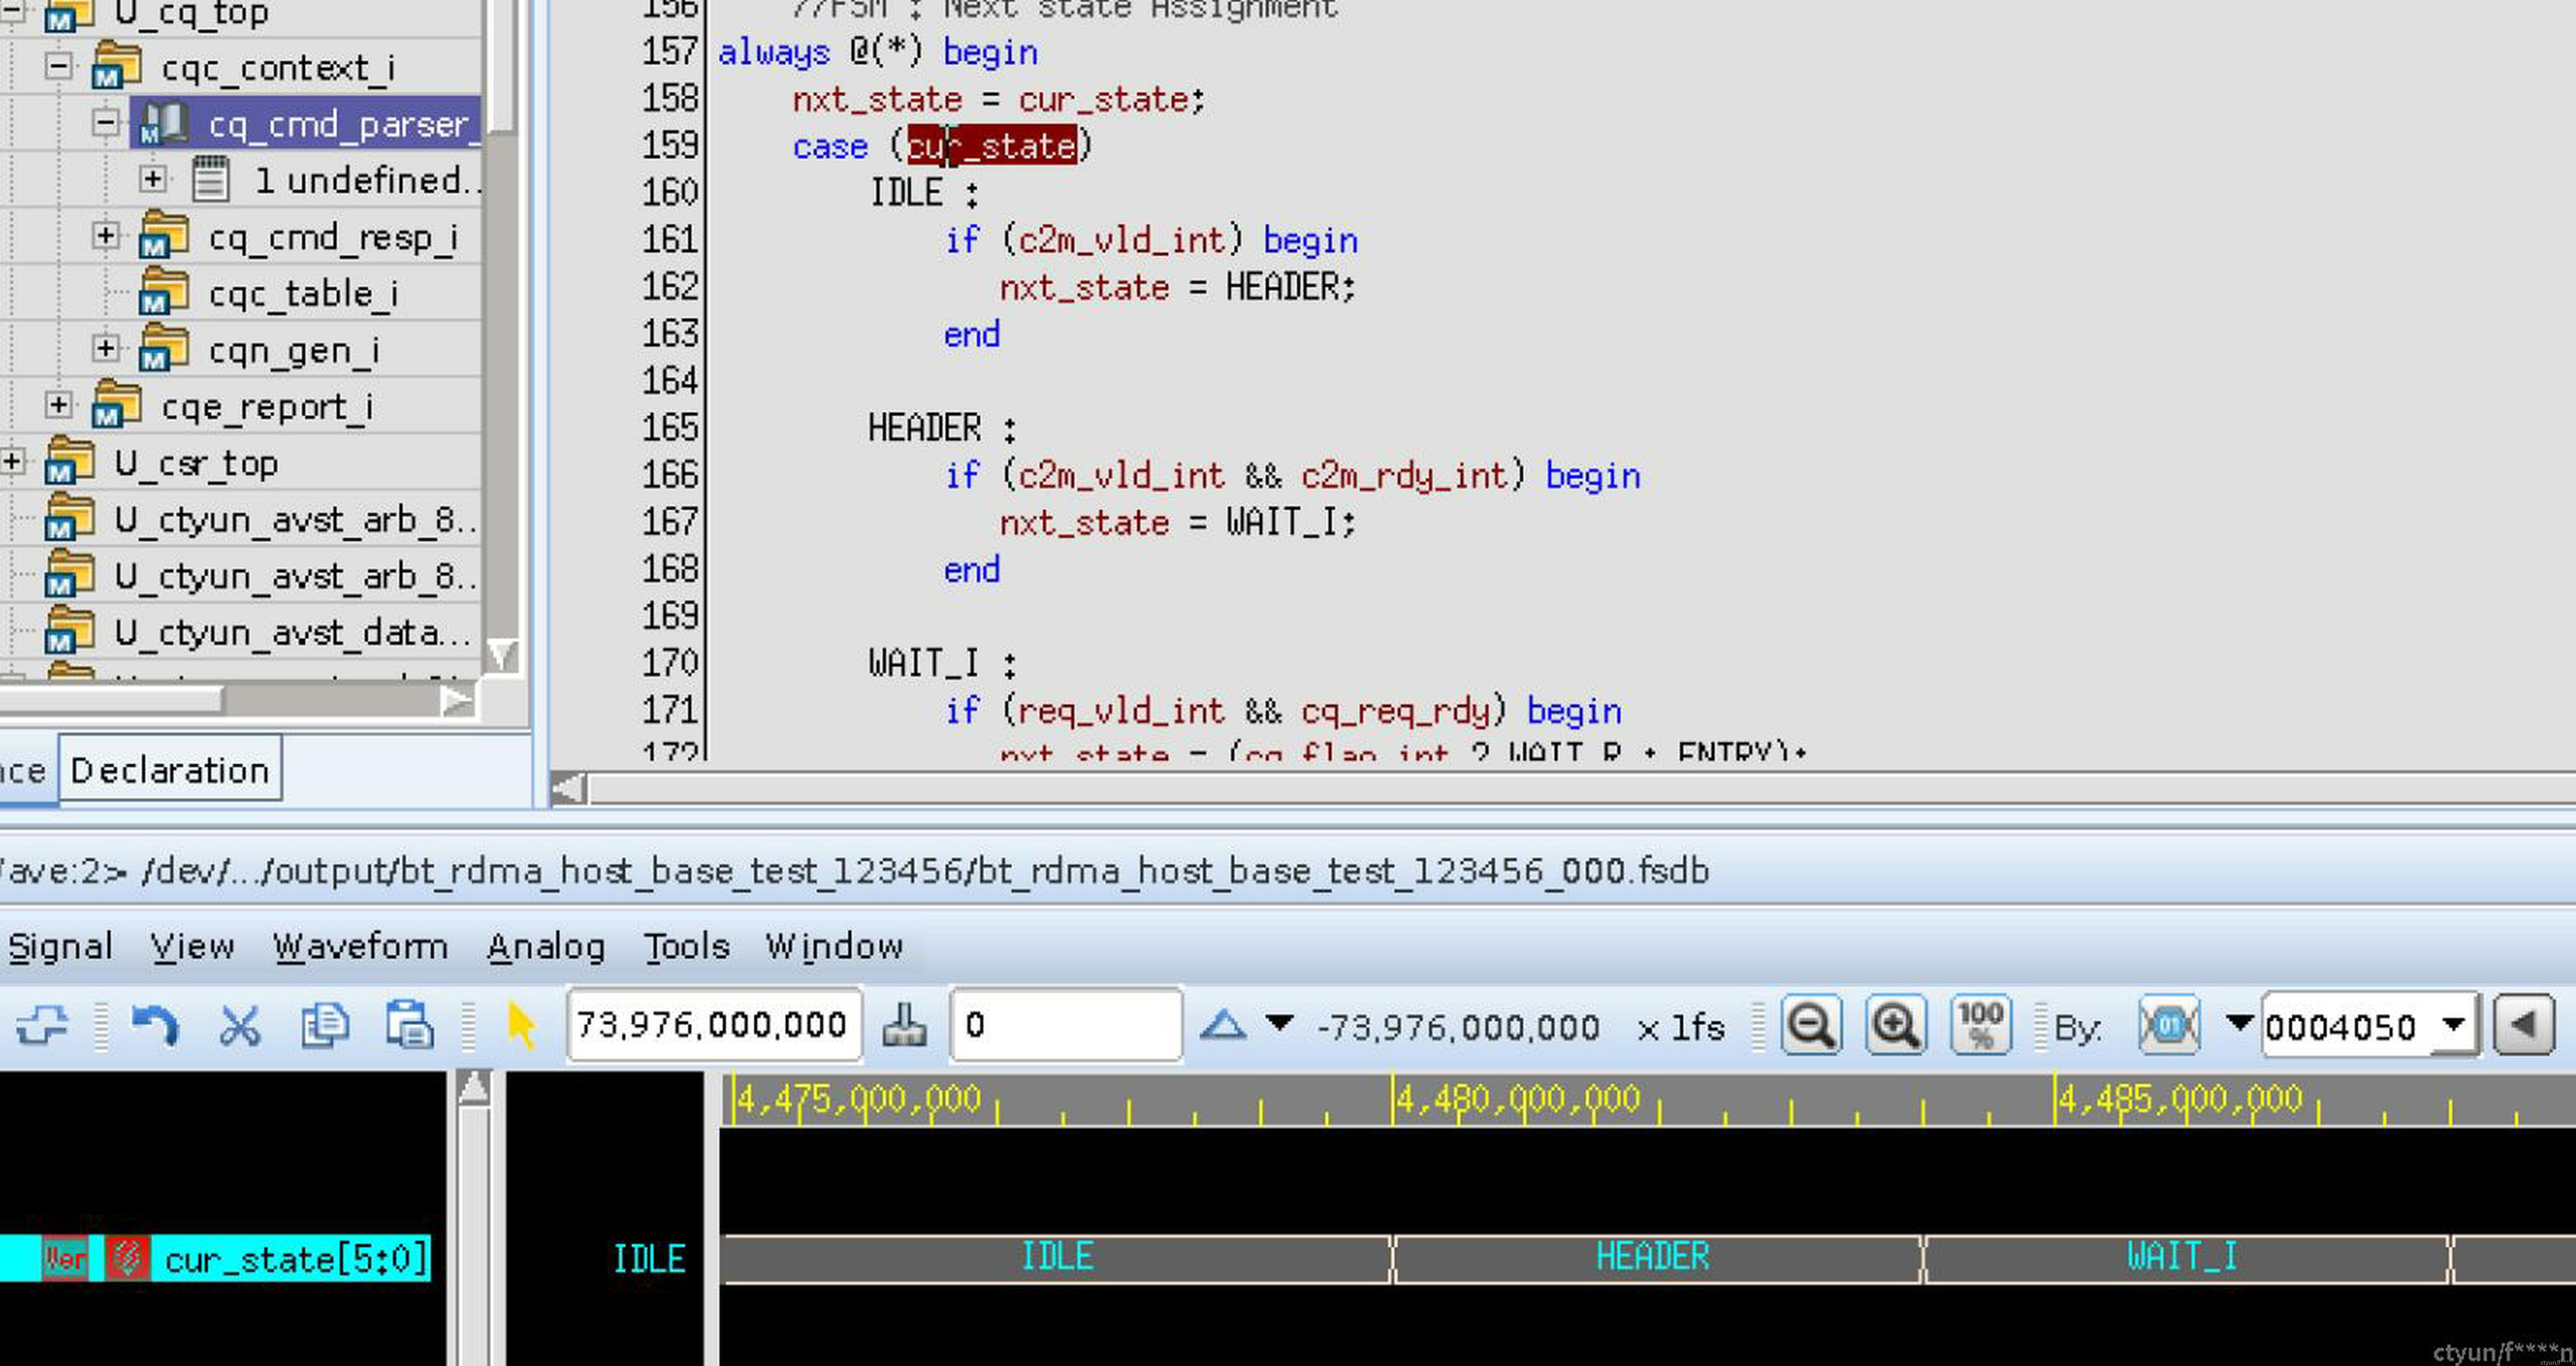Expand the cqe_report_i node
The width and height of the screenshot is (2576, 1366).
pyautogui.click(x=58, y=405)
